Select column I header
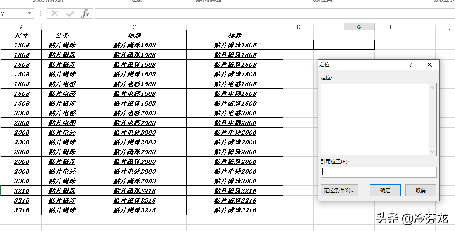 click(420, 27)
